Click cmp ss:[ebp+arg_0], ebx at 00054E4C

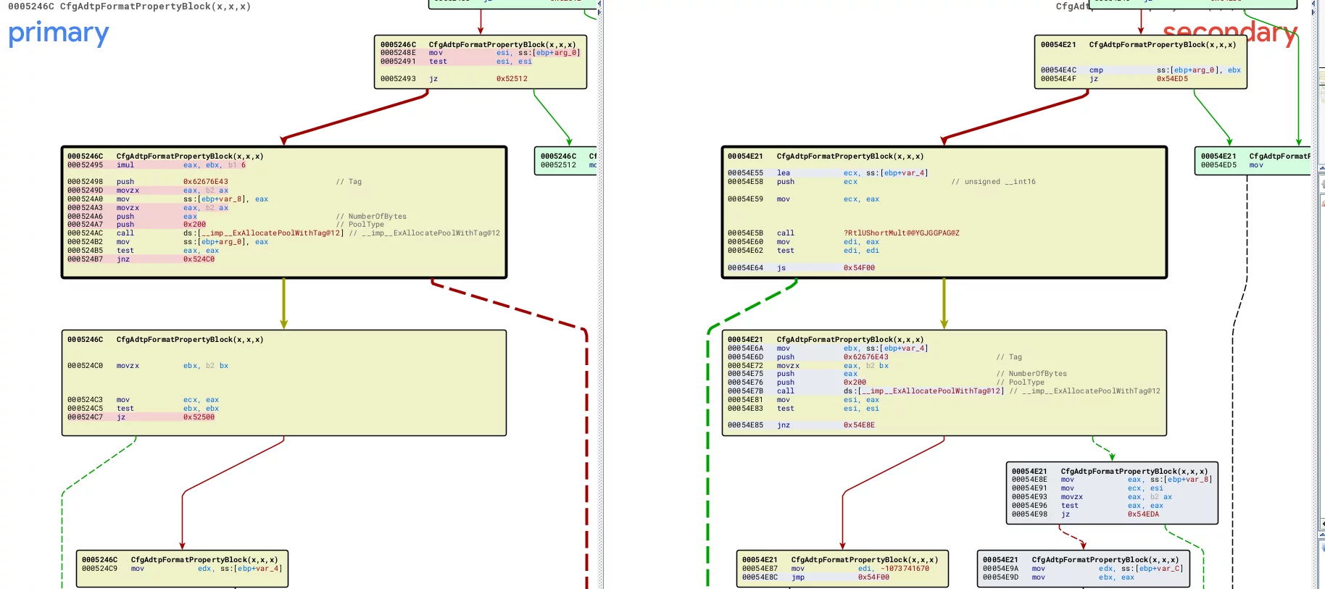coord(1141,70)
